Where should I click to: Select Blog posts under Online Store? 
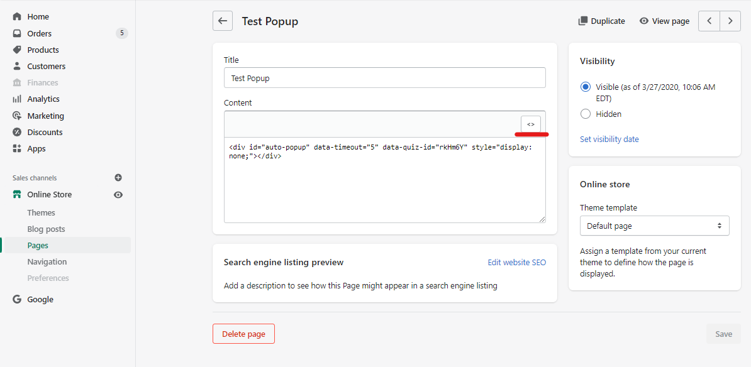pos(46,229)
